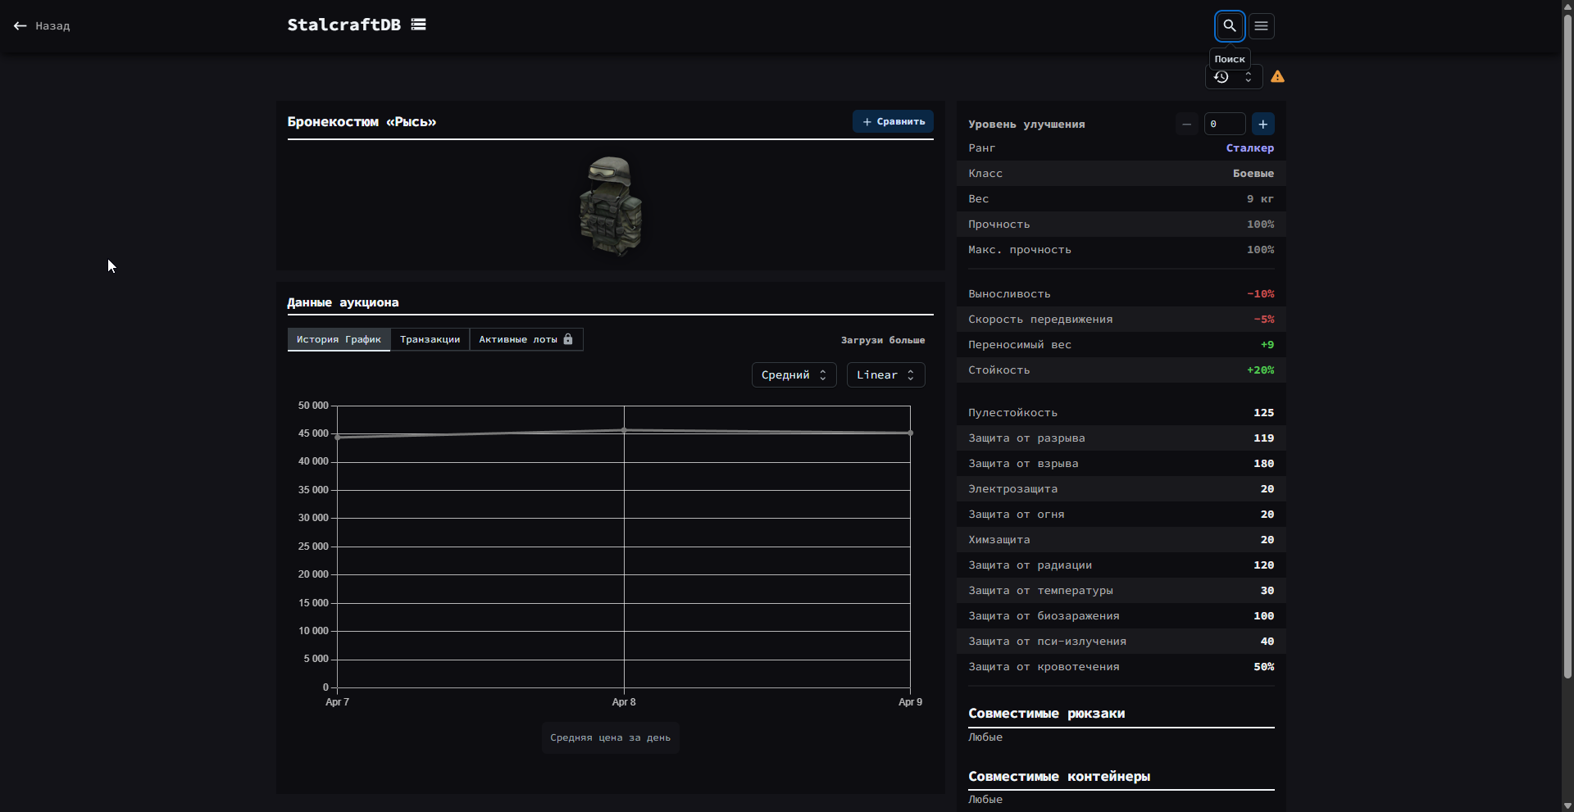Click the Защита от взрыва row

pyautogui.click(x=1121, y=464)
